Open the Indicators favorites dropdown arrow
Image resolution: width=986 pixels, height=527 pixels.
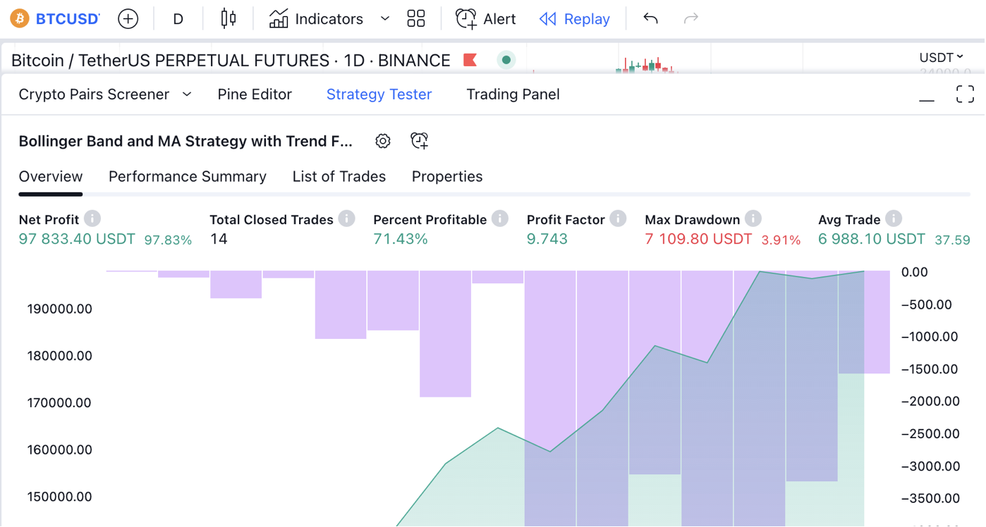point(385,19)
